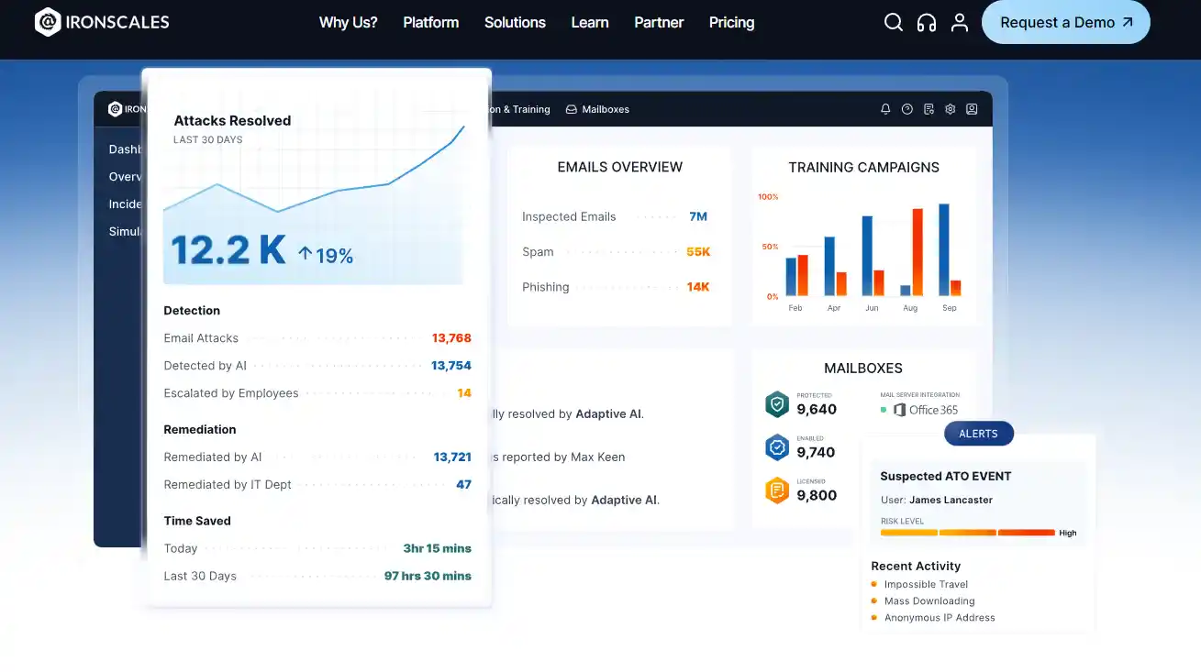Click the blue Enabled mailboxes badge icon
1201x672 pixels.
coord(777,447)
